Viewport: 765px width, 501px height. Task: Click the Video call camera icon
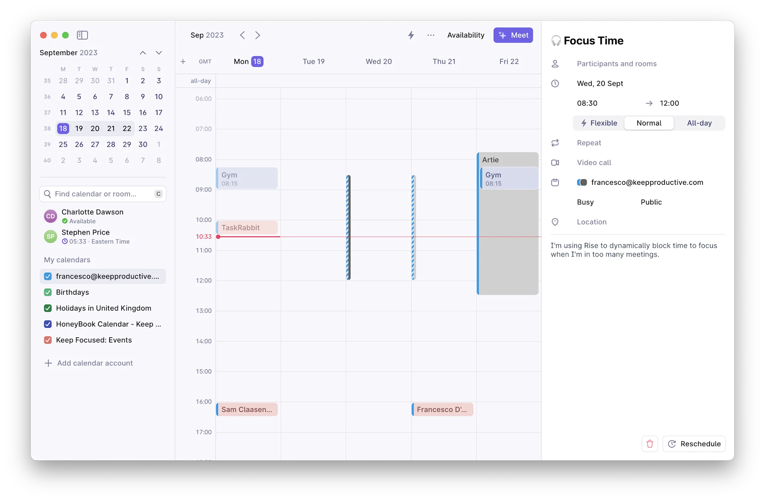coord(555,162)
